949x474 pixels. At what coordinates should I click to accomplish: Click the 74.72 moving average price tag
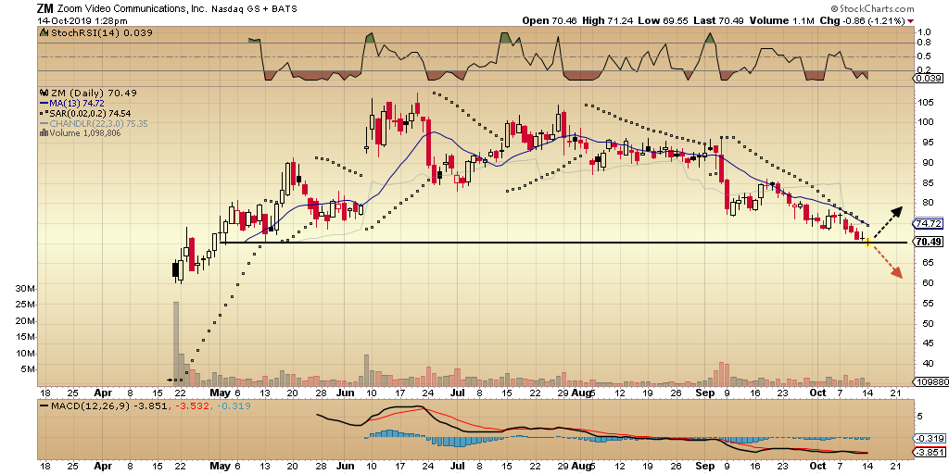(929, 224)
